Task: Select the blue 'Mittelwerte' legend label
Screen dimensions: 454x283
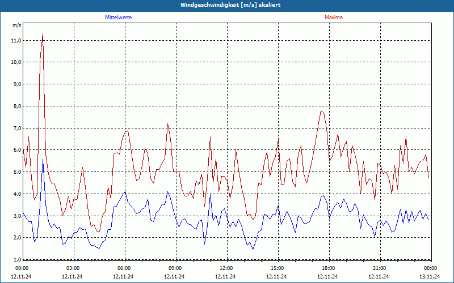Action: 119,18
